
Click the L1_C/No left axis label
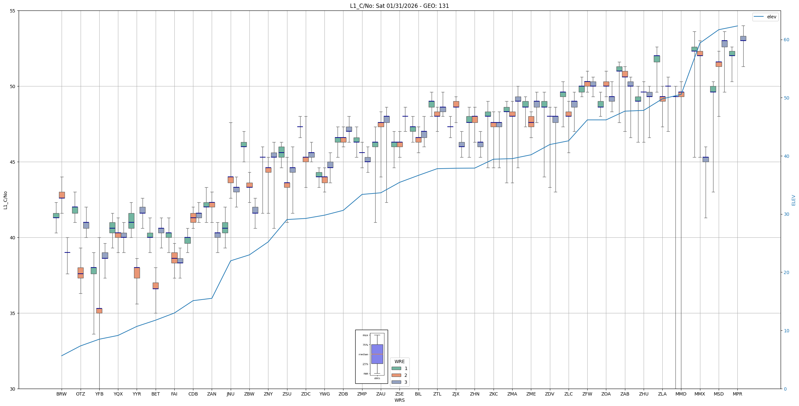pos(5,200)
